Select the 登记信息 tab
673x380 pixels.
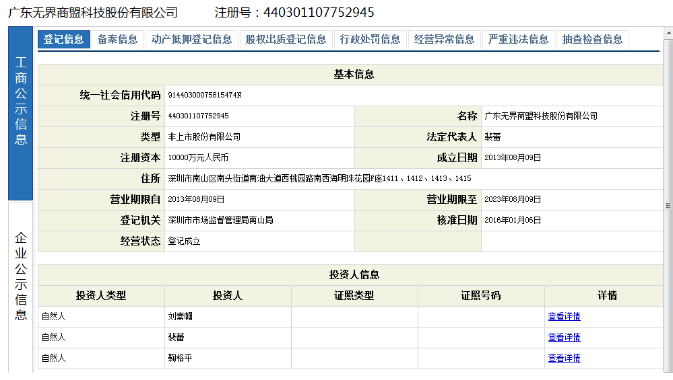(63, 40)
